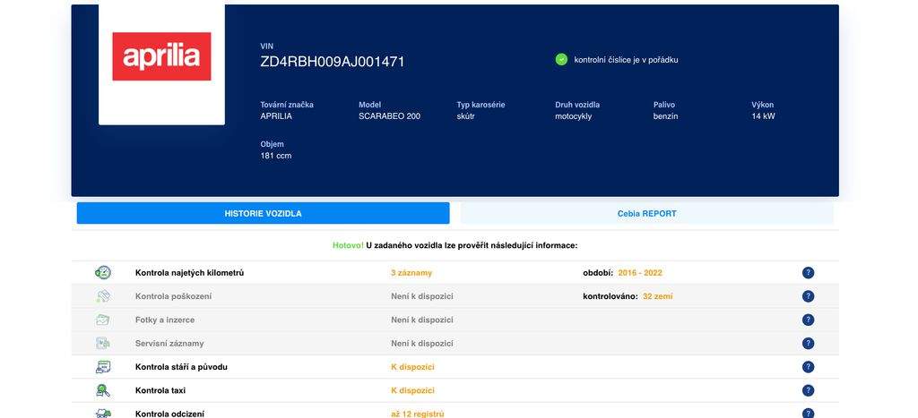This screenshot has height=418, width=918.
Task: Open the Cebia REPORT tab
Action: point(646,213)
